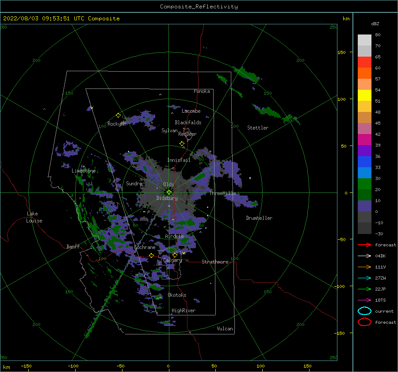
Task: Click the Innisfail label
Action: click(179, 160)
